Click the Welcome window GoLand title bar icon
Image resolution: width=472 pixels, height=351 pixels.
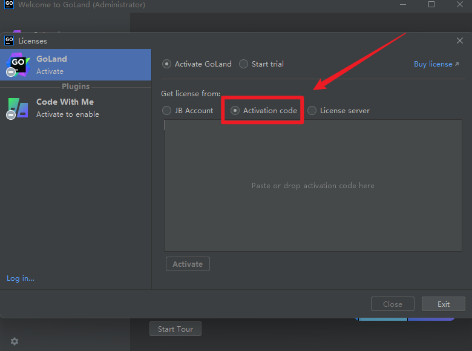[9, 4]
